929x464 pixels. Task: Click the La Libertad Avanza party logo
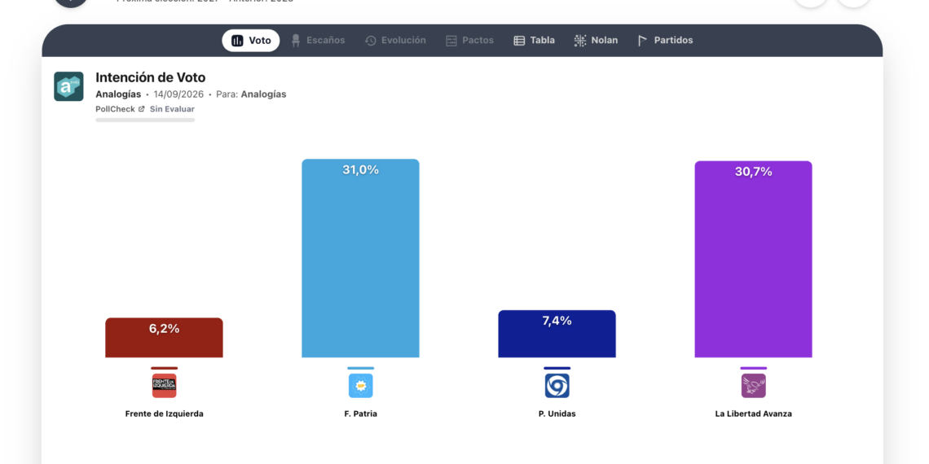753,386
